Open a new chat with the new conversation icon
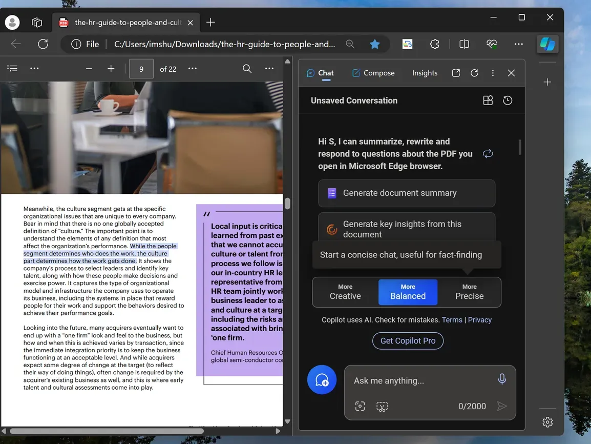The image size is (591, 444). (x=322, y=379)
